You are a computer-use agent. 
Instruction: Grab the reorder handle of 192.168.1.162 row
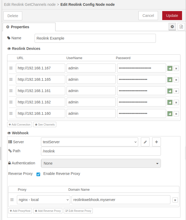[11, 102]
